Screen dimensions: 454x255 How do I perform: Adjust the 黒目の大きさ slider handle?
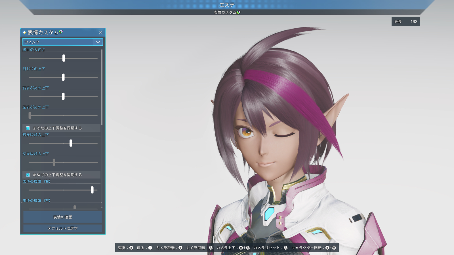(x=64, y=58)
